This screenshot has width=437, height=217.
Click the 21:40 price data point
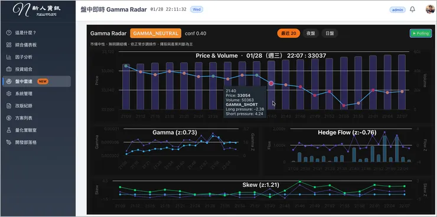[x=271, y=83]
